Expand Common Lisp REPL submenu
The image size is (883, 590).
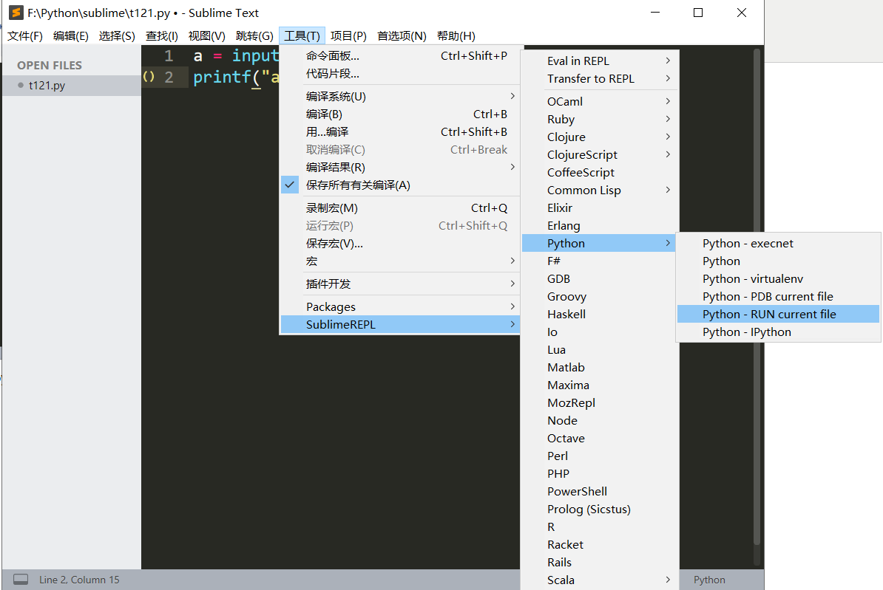pos(599,190)
